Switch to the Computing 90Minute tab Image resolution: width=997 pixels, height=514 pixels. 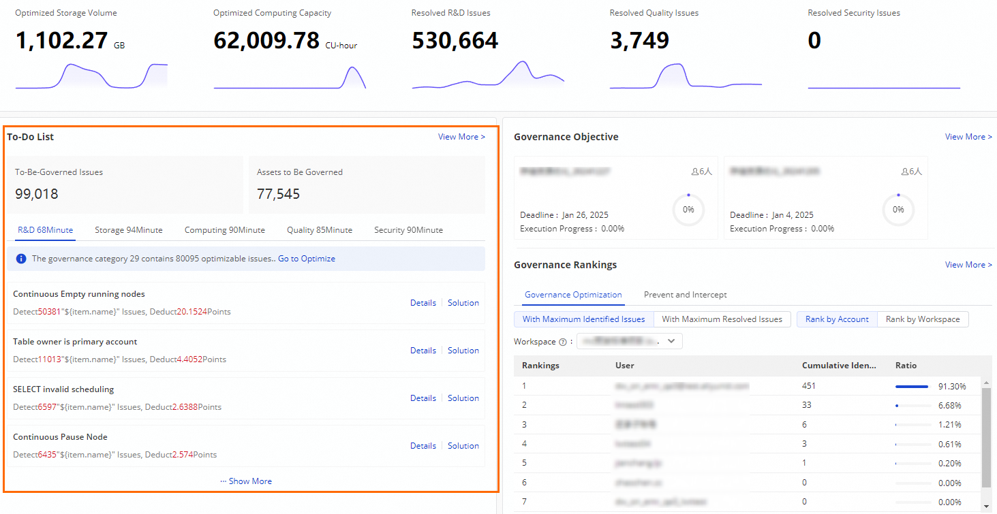tap(225, 230)
